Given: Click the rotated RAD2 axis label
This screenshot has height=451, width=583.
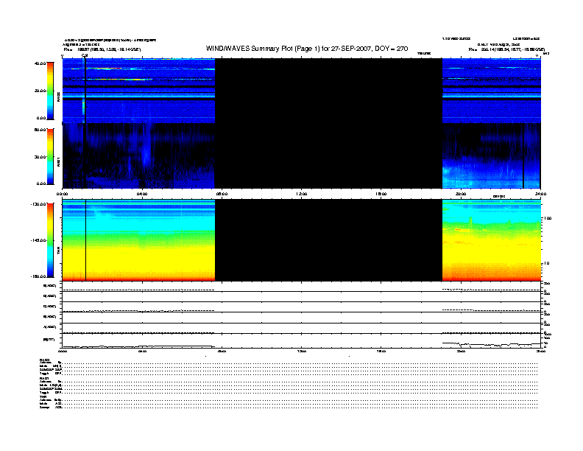Looking at the screenshot, I should tap(58, 97).
